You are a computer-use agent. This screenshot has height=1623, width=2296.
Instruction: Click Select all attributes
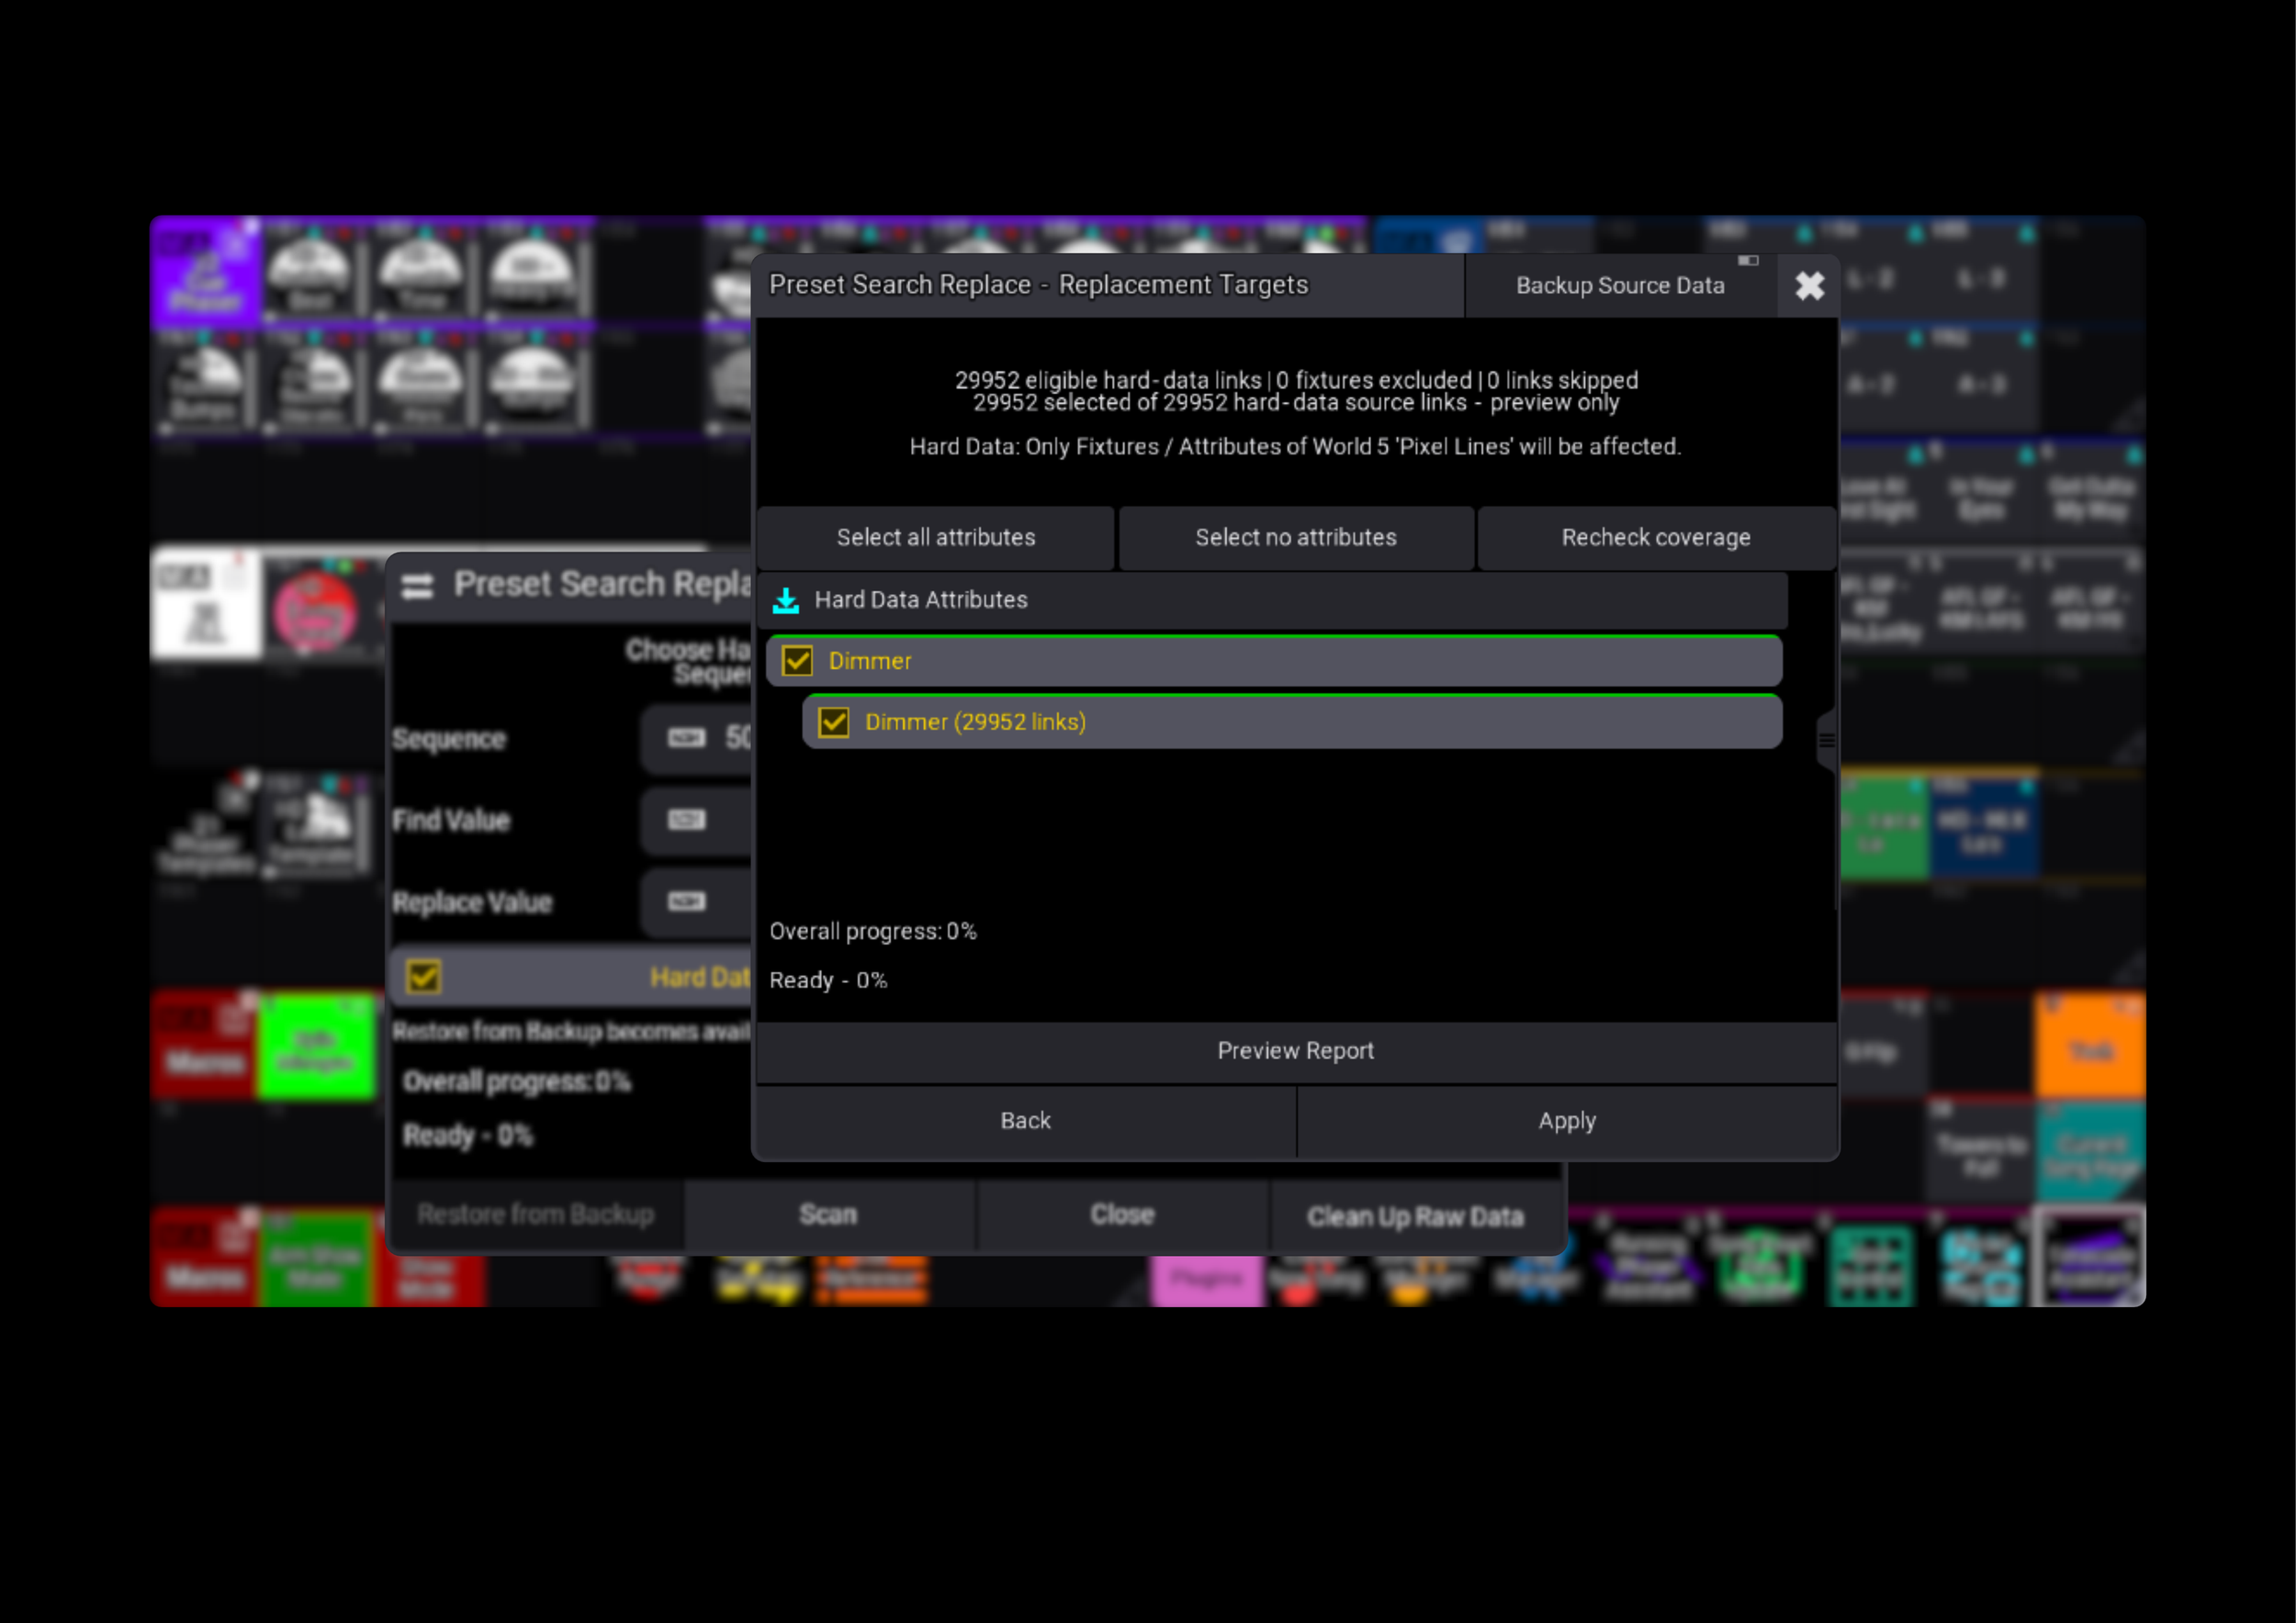(x=935, y=538)
